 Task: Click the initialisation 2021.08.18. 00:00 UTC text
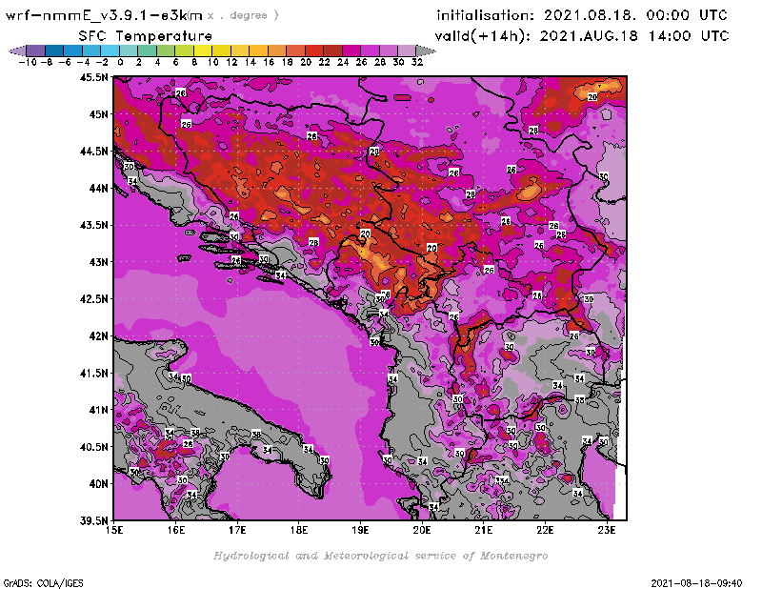tap(582, 15)
